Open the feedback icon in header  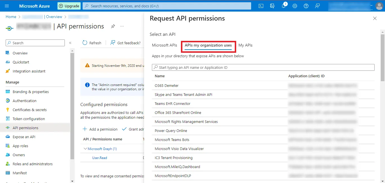(317, 6)
